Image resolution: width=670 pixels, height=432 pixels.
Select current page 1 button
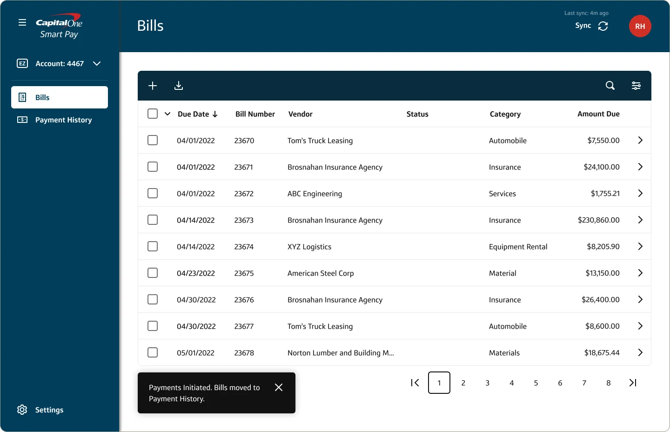439,383
